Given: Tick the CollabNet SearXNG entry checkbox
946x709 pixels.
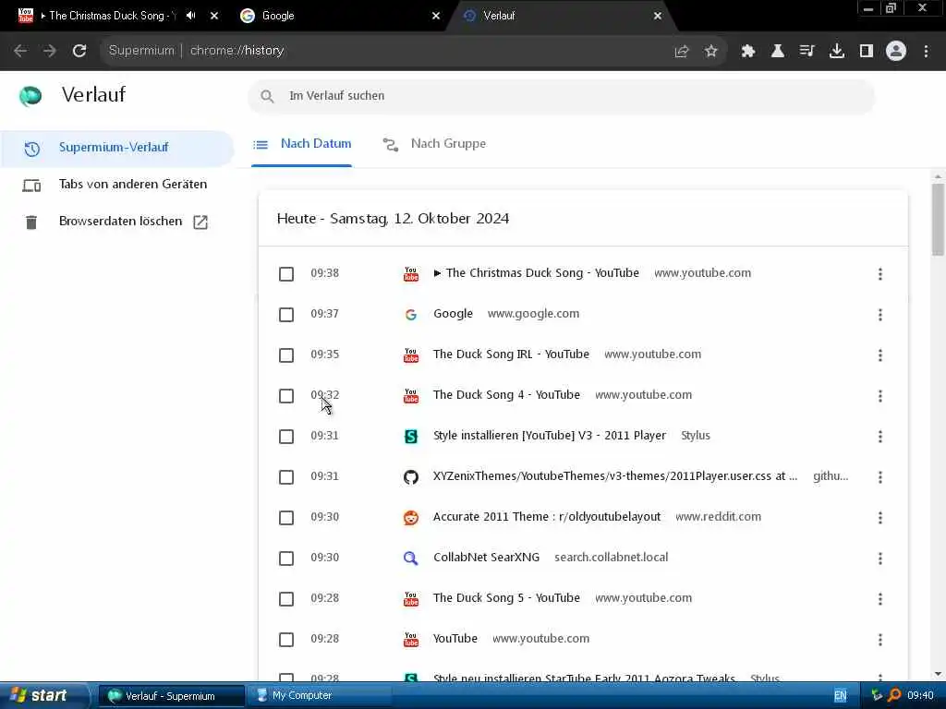Looking at the screenshot, I should coord(286,559).
